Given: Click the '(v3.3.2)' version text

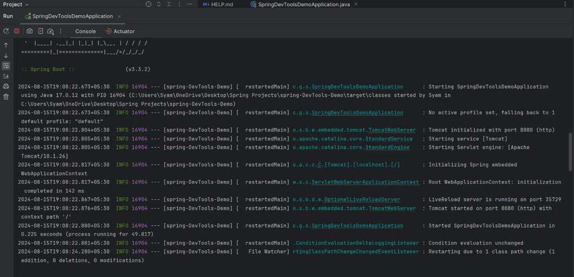Looking at the screenshot, I should 138,70.
